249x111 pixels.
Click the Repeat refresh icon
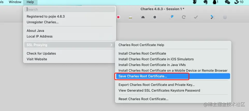click(184, 17)
